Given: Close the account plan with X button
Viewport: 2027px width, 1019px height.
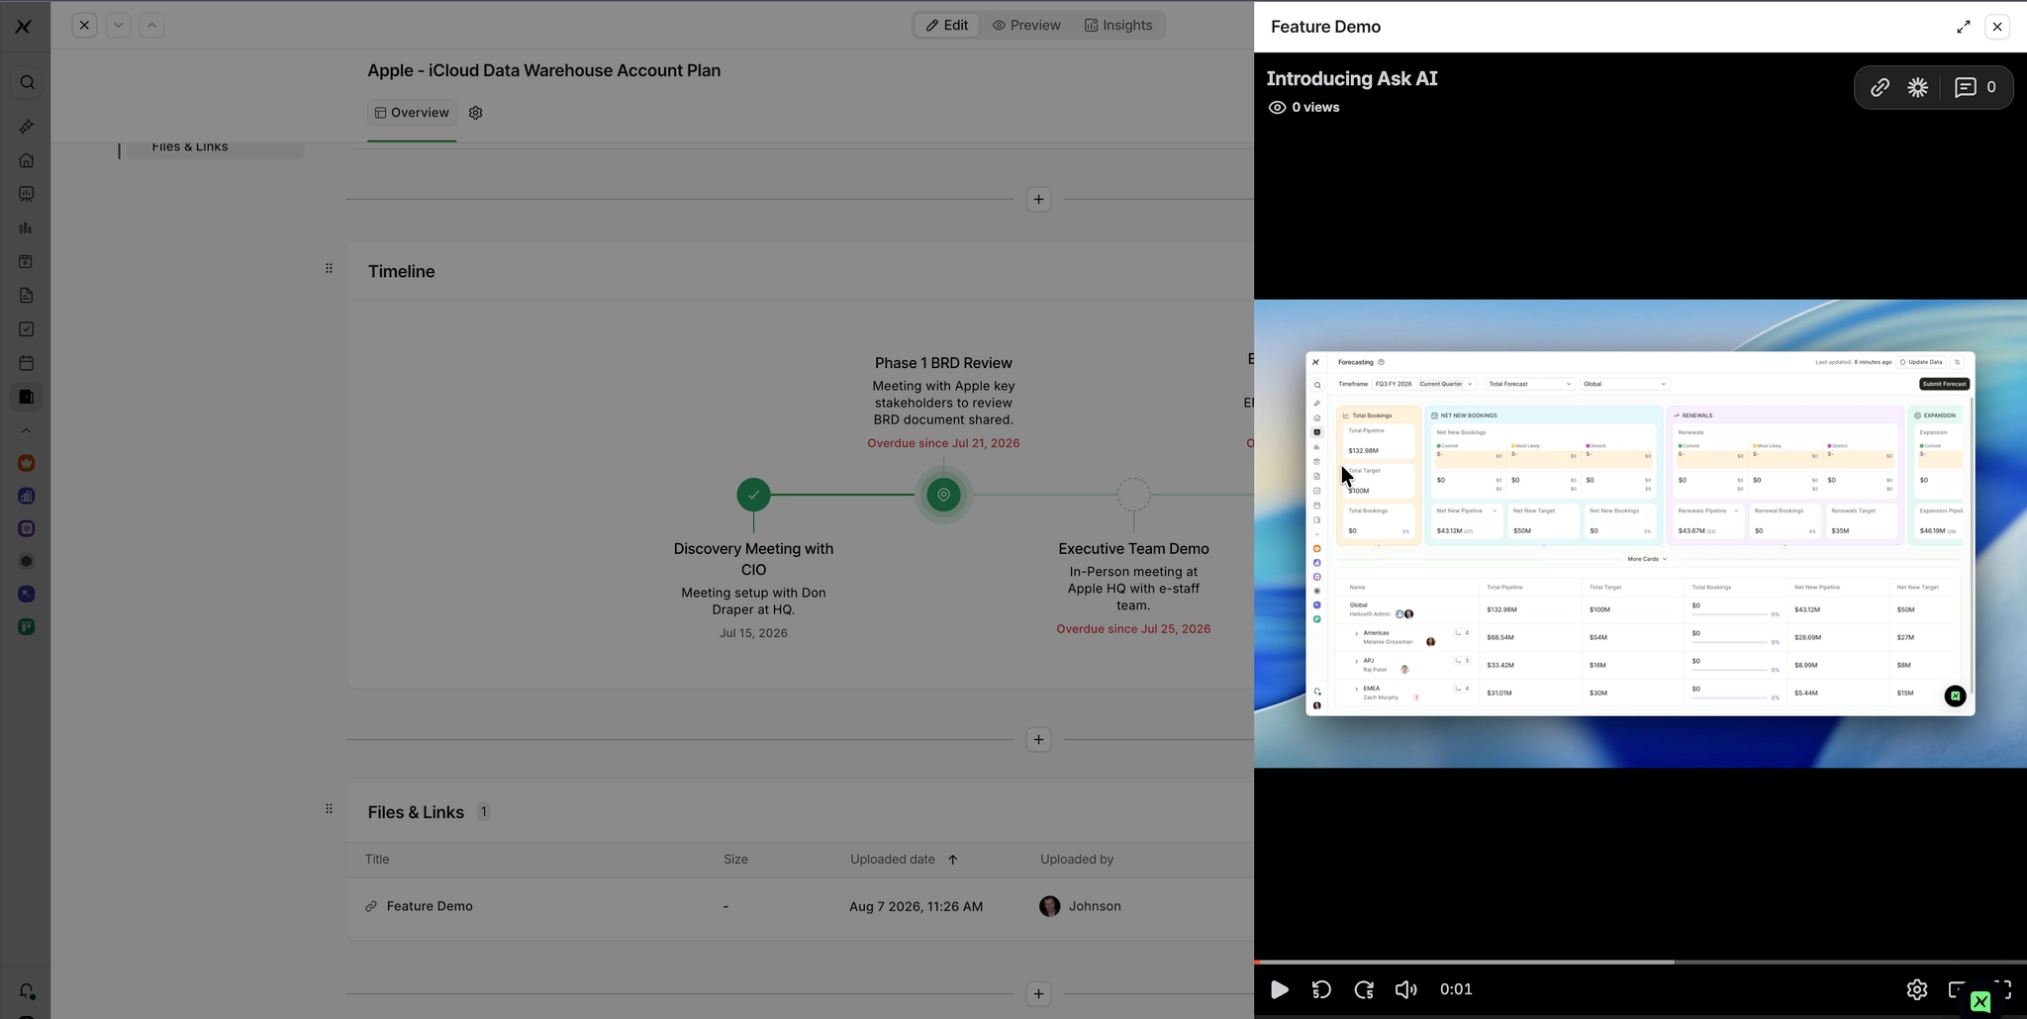Looking at the screenshot, I should (85, 25).
